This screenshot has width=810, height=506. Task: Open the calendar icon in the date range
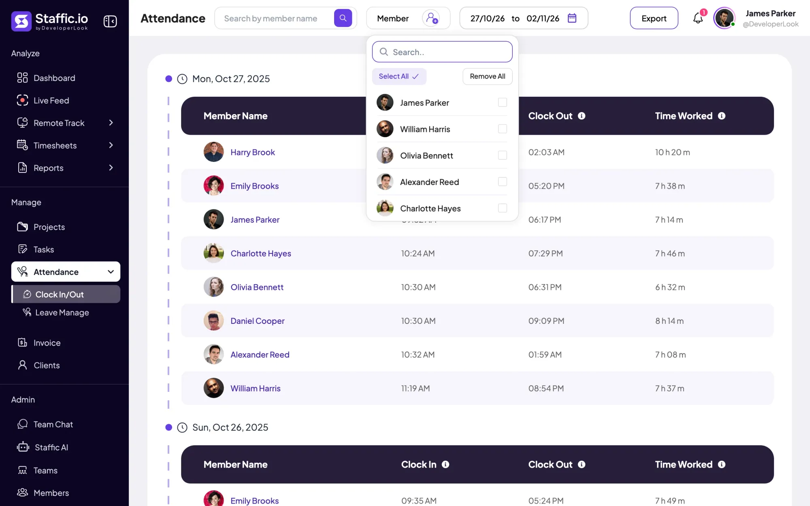click(572, 18)
